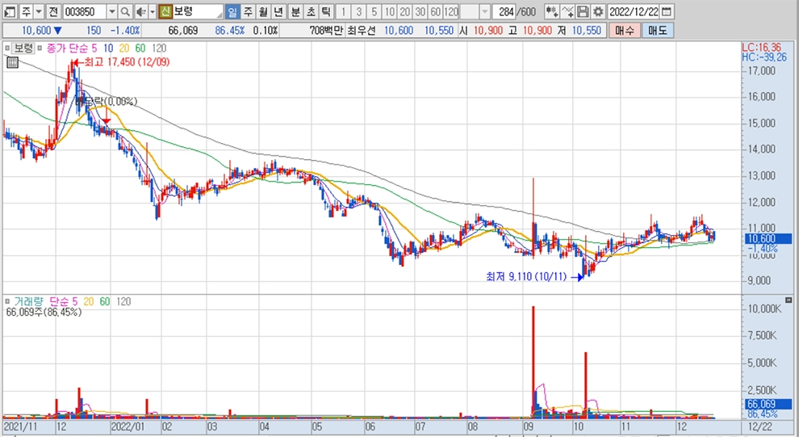The width and height of the screenshot is (799, 437).
Task: Click the stock search magnifier icon
Action: tap(125, 12)
